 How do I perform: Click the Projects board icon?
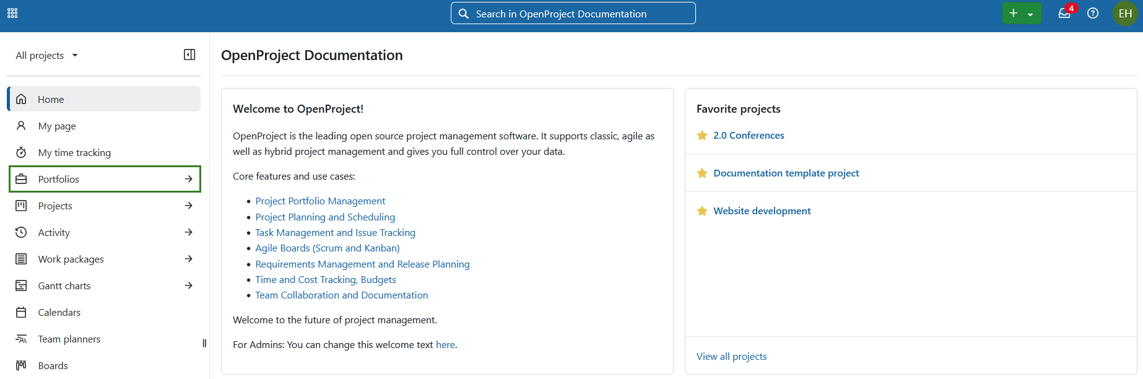[x=21, y=206]
